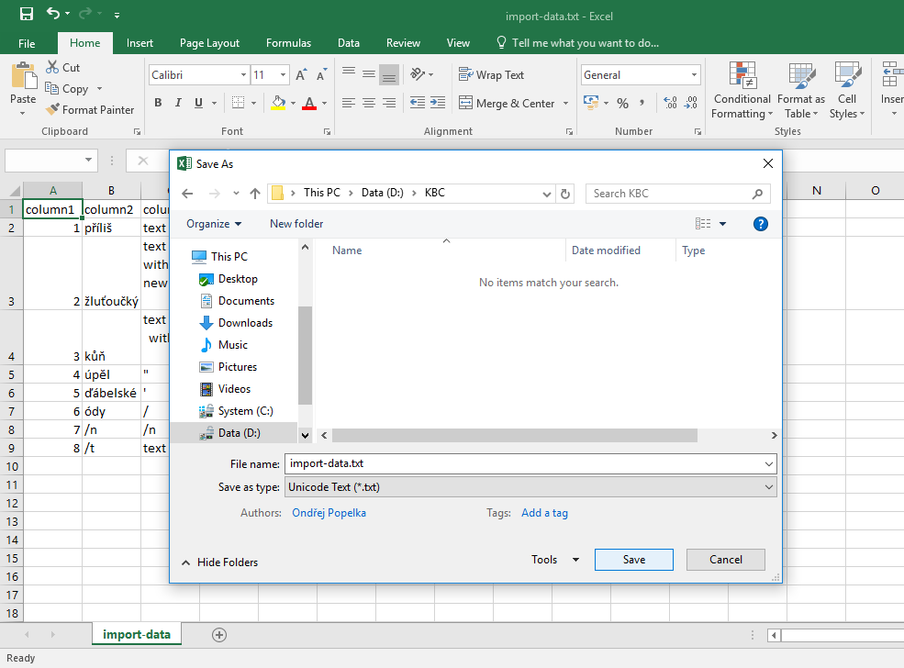Open the General number format dropdown
Viewport: 904px width, 668px height.
point(694,75)
